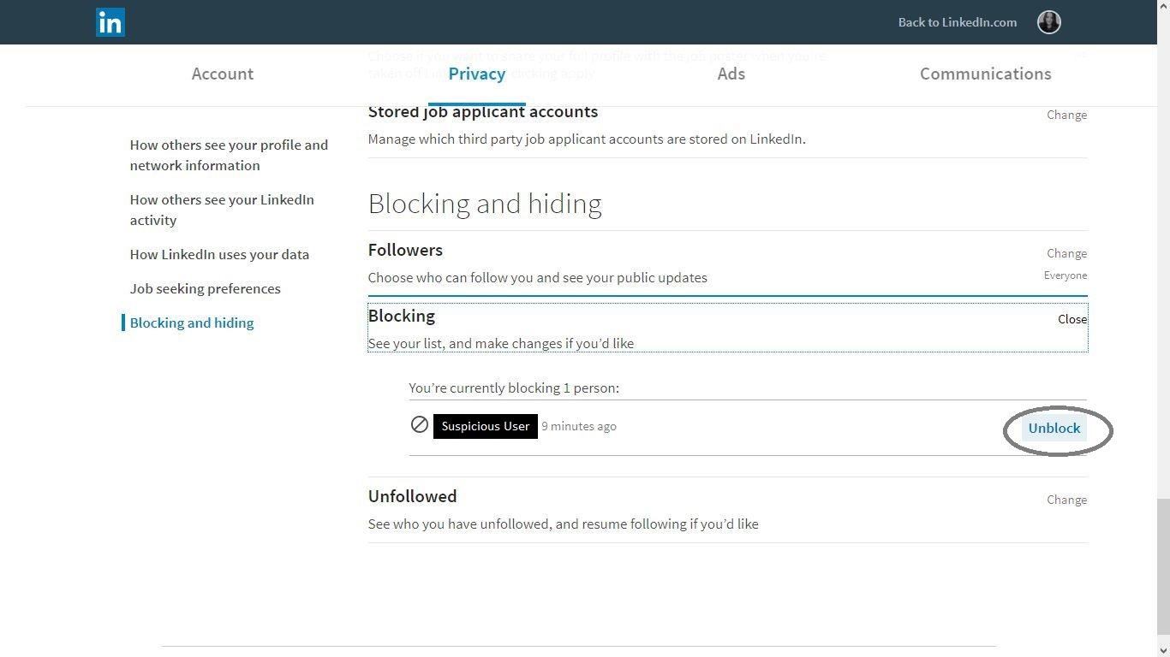The width and height of the screenshot is (1170, 657).
Task: Expand the Unfollowed setting via Change
Action: tap(1066, 500)
